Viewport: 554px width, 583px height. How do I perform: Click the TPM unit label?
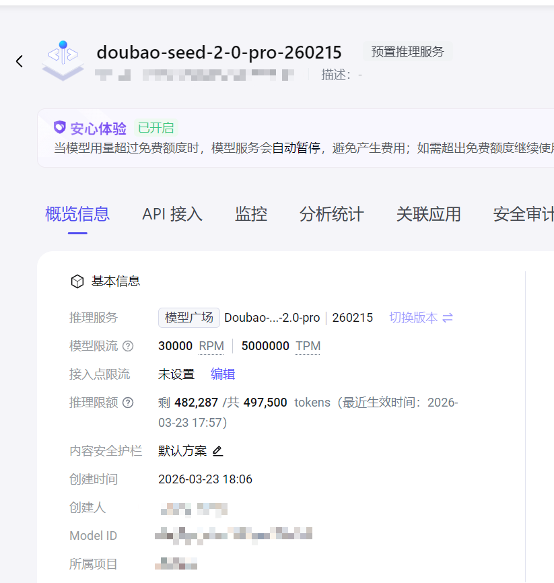tap(308, 346)
